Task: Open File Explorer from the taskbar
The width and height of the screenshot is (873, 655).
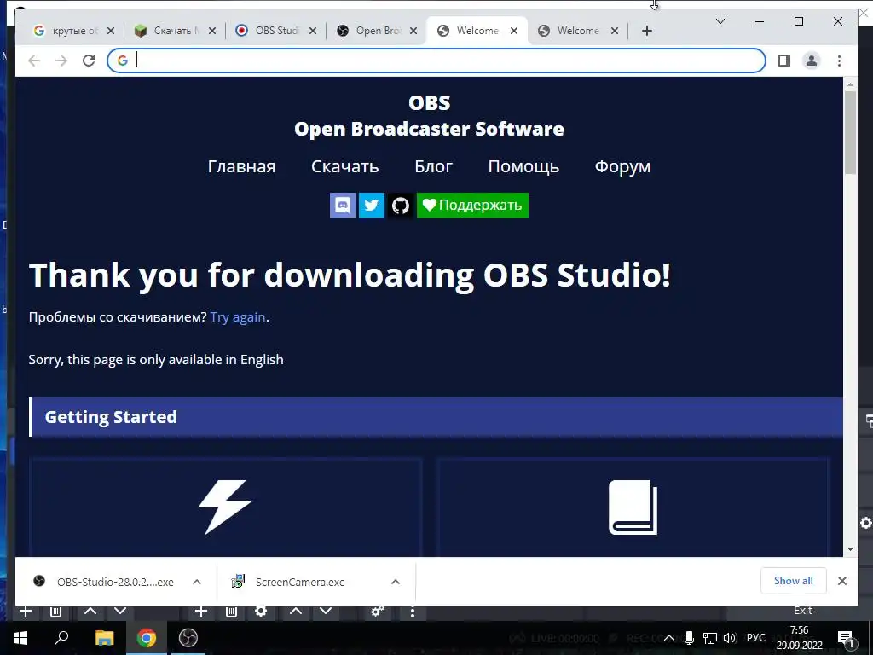Action: click(104, 638)
